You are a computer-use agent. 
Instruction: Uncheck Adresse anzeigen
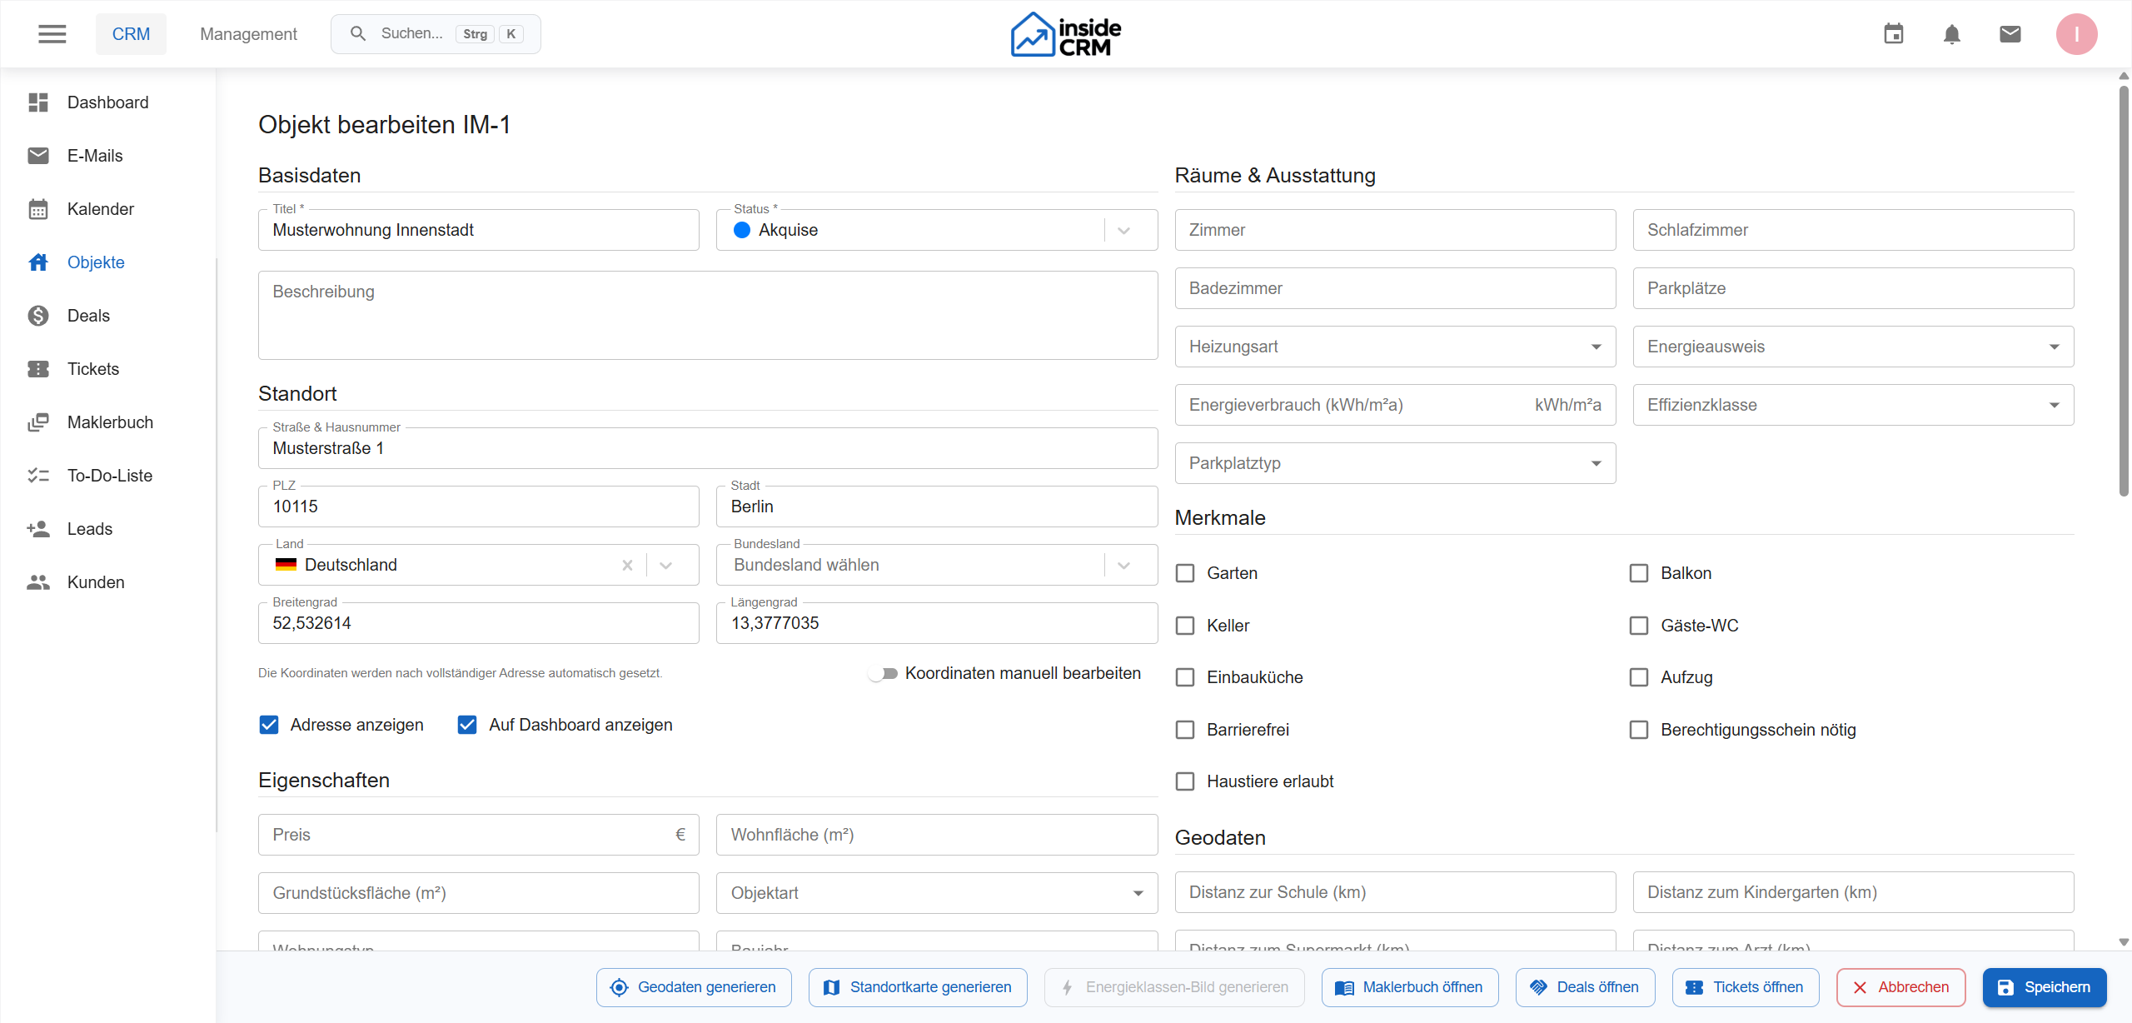click(267, 724)
